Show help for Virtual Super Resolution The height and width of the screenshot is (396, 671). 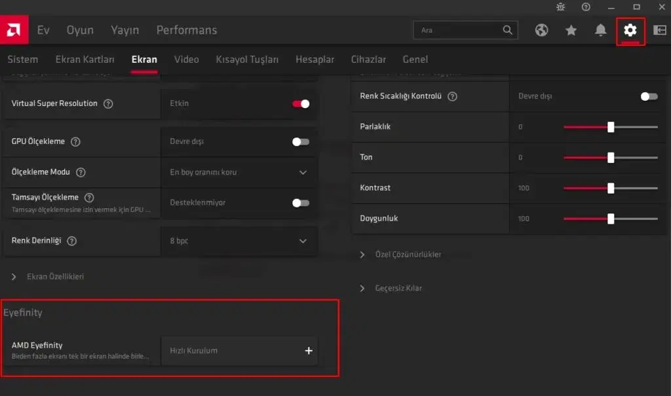point(108,104)
